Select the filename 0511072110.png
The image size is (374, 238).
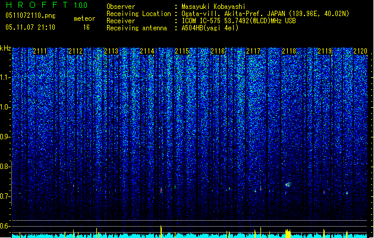[x=30, y=15]
